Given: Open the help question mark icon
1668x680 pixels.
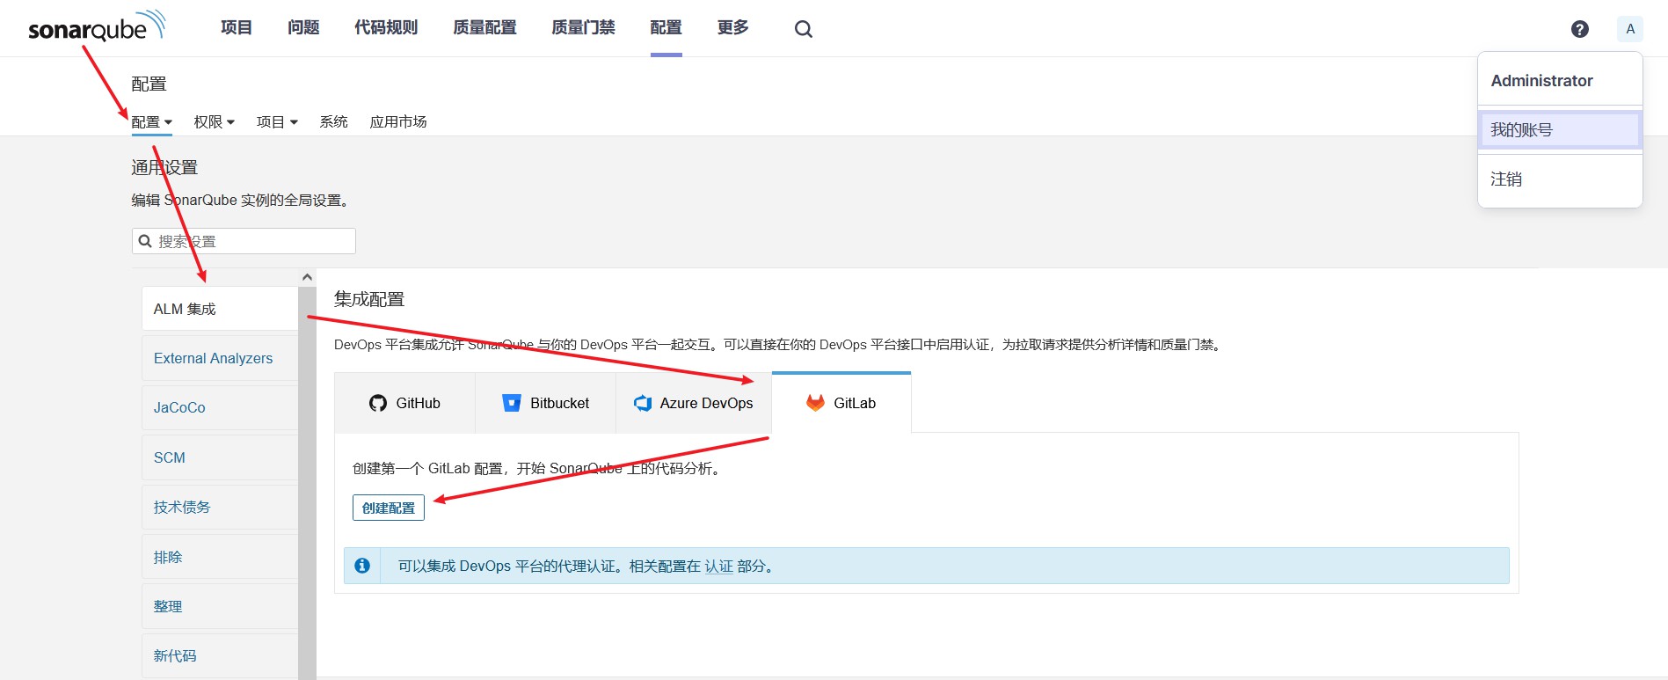Looking at the screenshot, I should tap(1579, 29).
